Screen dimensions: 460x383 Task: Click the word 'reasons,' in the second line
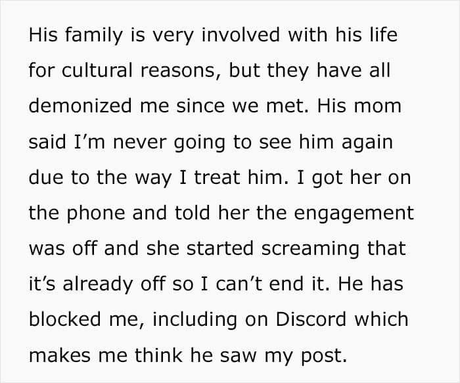click(x=180, y=70)
